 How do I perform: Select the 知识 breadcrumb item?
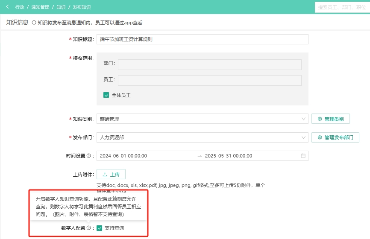[x=61, y=7]
